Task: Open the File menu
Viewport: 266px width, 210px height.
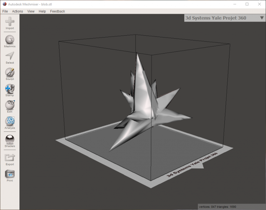Action: click(5, 11)
